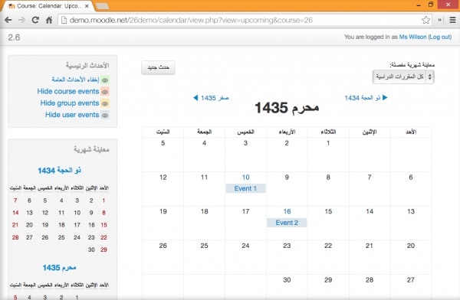Image resolution: width=460 pixels, height=300 pixels.
Task: Click day 30 in main calendar
Action: tap(287, 280)
